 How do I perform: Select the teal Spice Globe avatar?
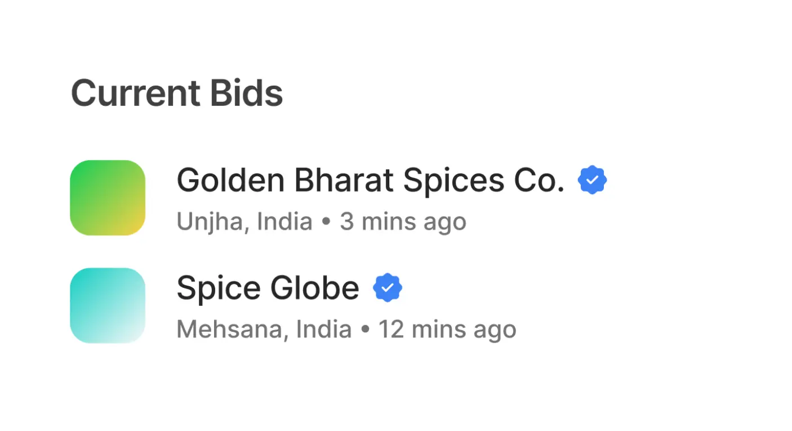click(108, 305)
